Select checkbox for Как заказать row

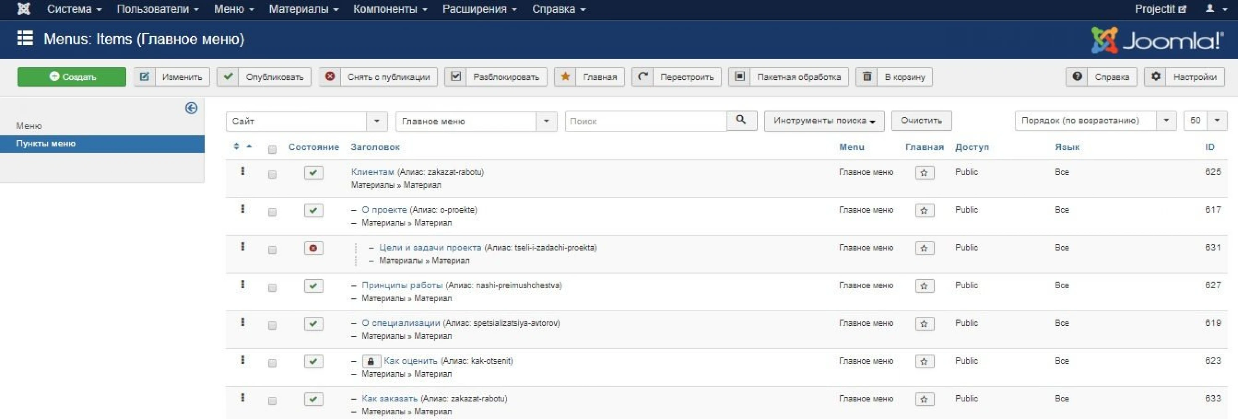[x=272, y=401]
